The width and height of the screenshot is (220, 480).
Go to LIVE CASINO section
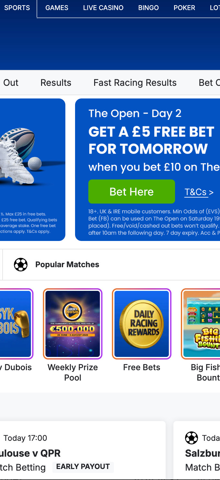tap(103, 8)
